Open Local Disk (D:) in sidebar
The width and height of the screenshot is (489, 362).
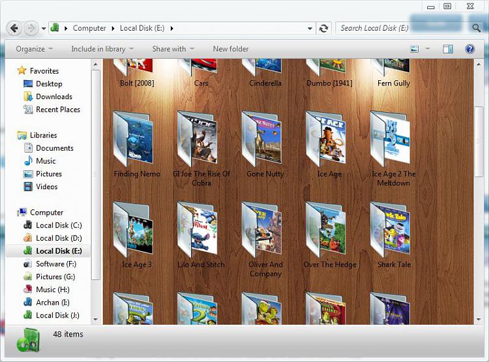tap(59, 238)
